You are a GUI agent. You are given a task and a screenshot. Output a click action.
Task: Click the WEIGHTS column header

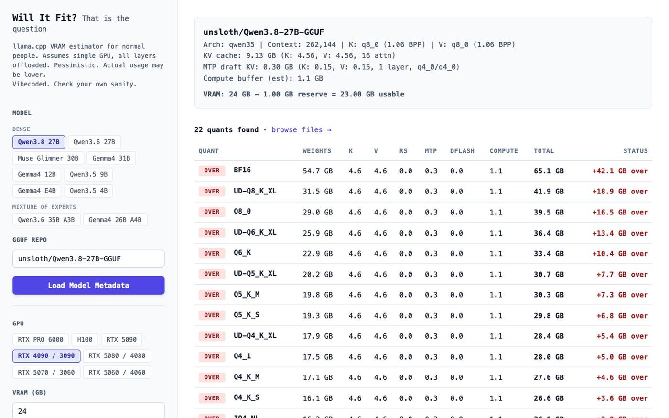click(317, 151)
